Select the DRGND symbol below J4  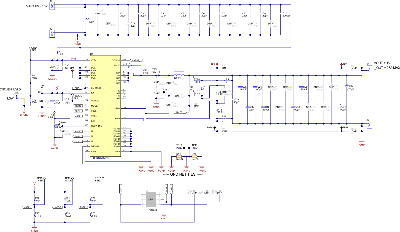pyautogui.click(x=24, y=113)
